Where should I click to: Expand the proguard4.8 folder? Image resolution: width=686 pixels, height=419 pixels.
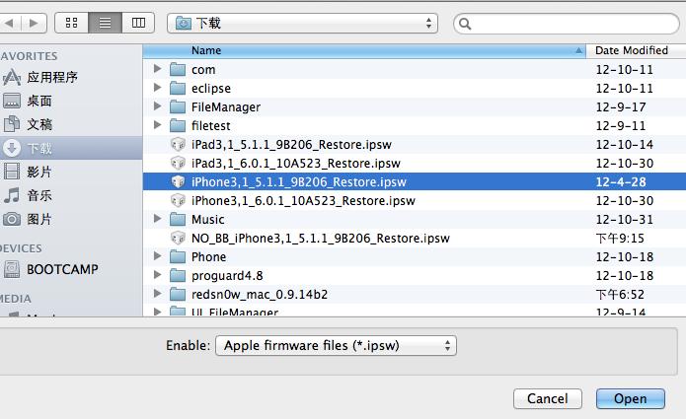point(158,275)
